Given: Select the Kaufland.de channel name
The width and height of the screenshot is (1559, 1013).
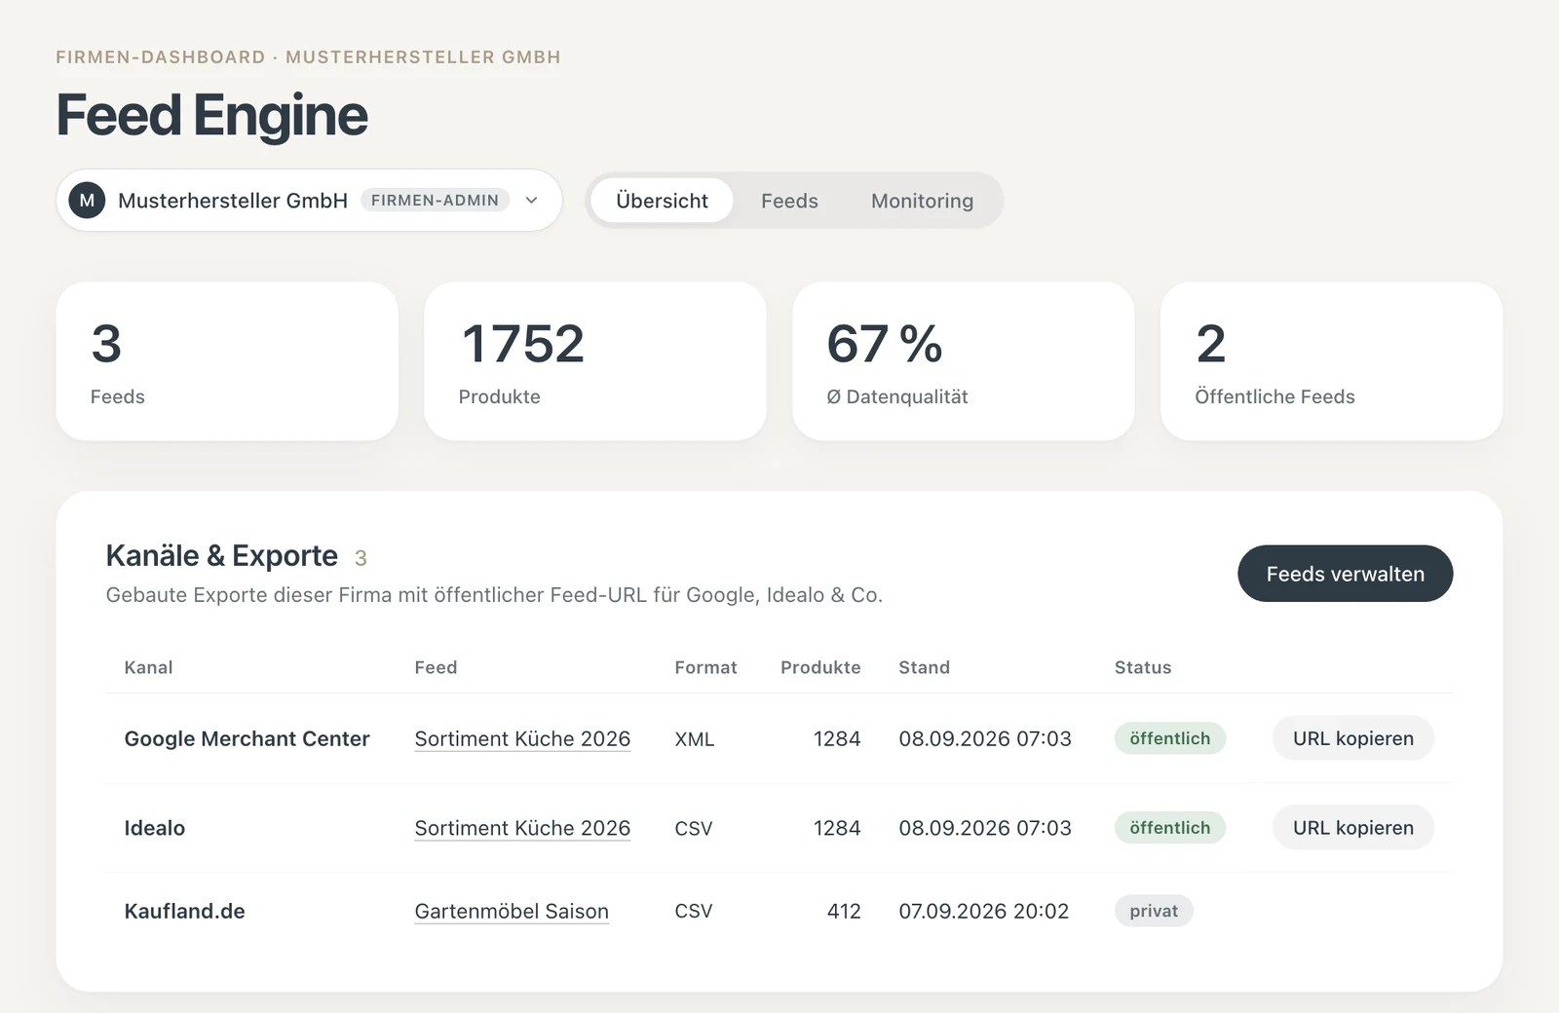Looking at the screenshot, I should [184, 912].
